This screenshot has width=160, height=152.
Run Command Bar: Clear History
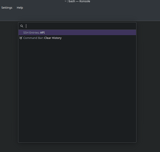coord(77,38)
